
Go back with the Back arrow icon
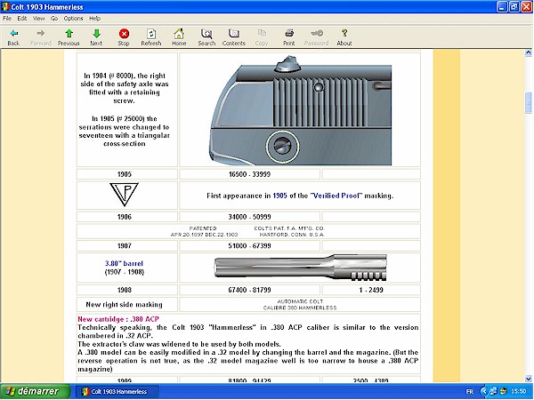tap(13, 34)
